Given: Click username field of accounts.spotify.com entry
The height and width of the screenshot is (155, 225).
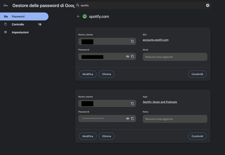Looking at the screenshot, I should (x=107, y=41).
